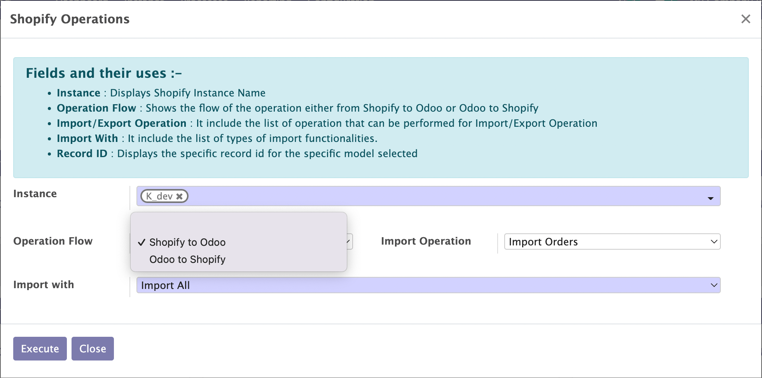Select the Shopify to Odoo option
The height and width of the screenshot is (378, 762).
pyautogui.click(x=187, y=242)
